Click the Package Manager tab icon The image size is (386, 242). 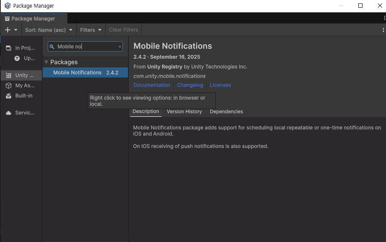7,19
